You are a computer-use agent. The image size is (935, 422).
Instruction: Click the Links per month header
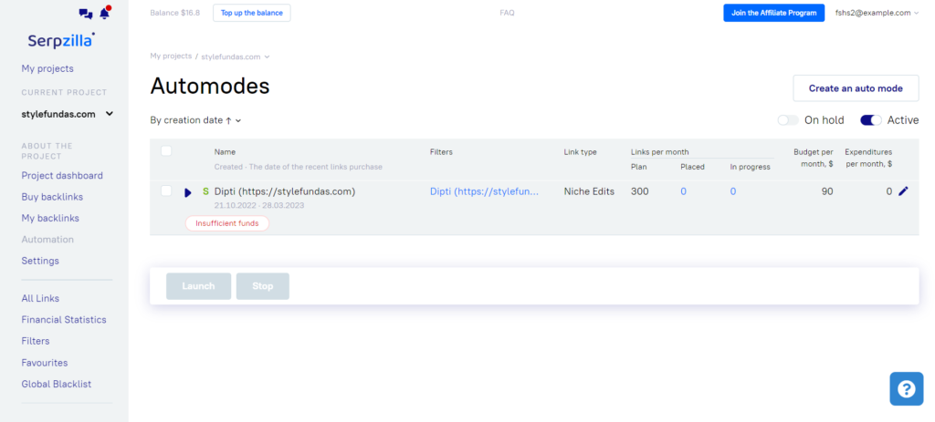(659, 152)
